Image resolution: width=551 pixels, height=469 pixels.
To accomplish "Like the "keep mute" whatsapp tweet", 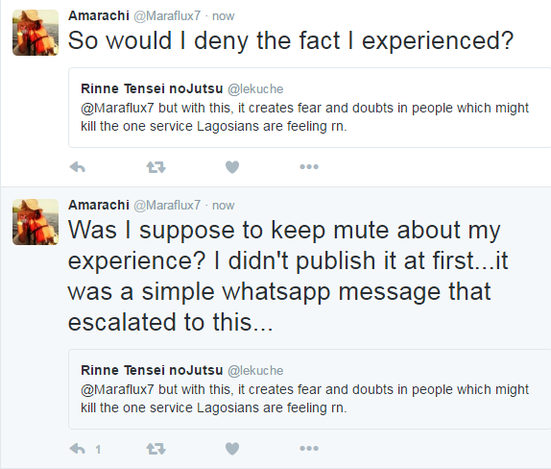I will [x=232, y=449].
